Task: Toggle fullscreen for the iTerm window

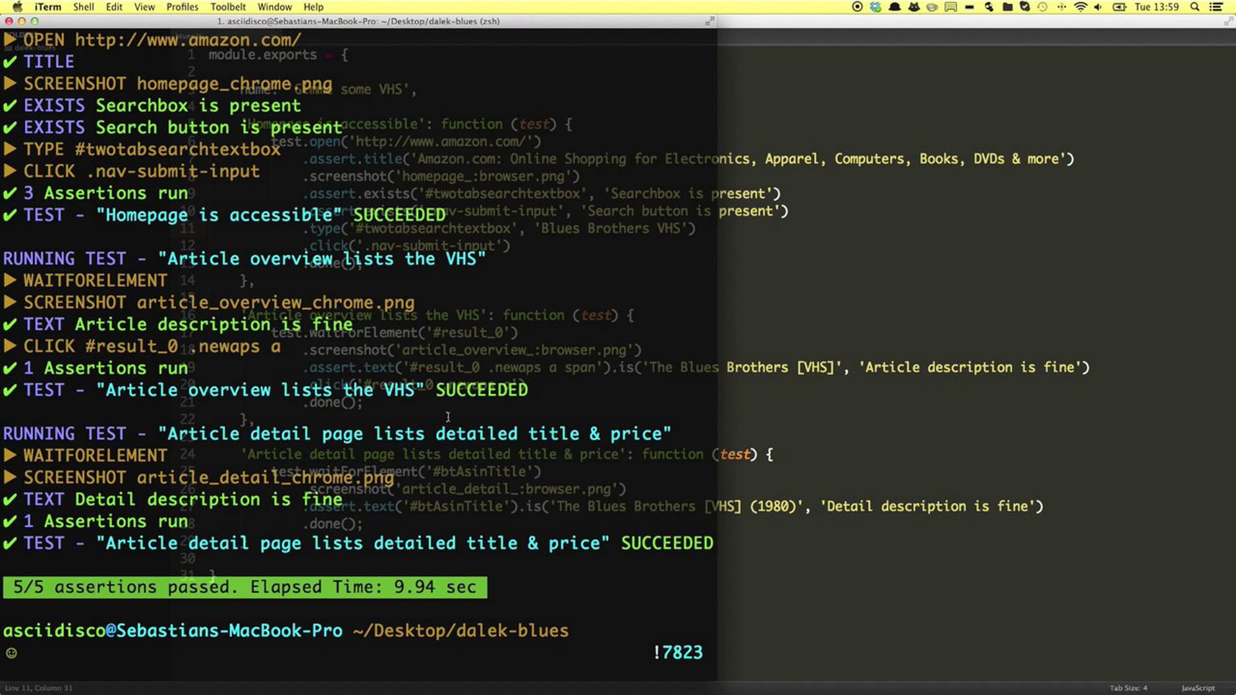Action: (x=710, y=21)
